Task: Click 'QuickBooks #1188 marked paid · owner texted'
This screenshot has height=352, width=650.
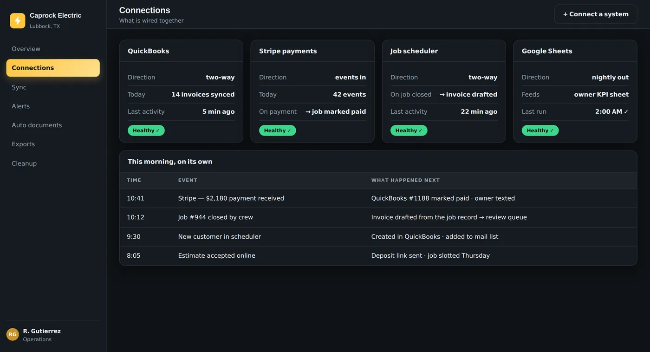Action: (443, 198)
